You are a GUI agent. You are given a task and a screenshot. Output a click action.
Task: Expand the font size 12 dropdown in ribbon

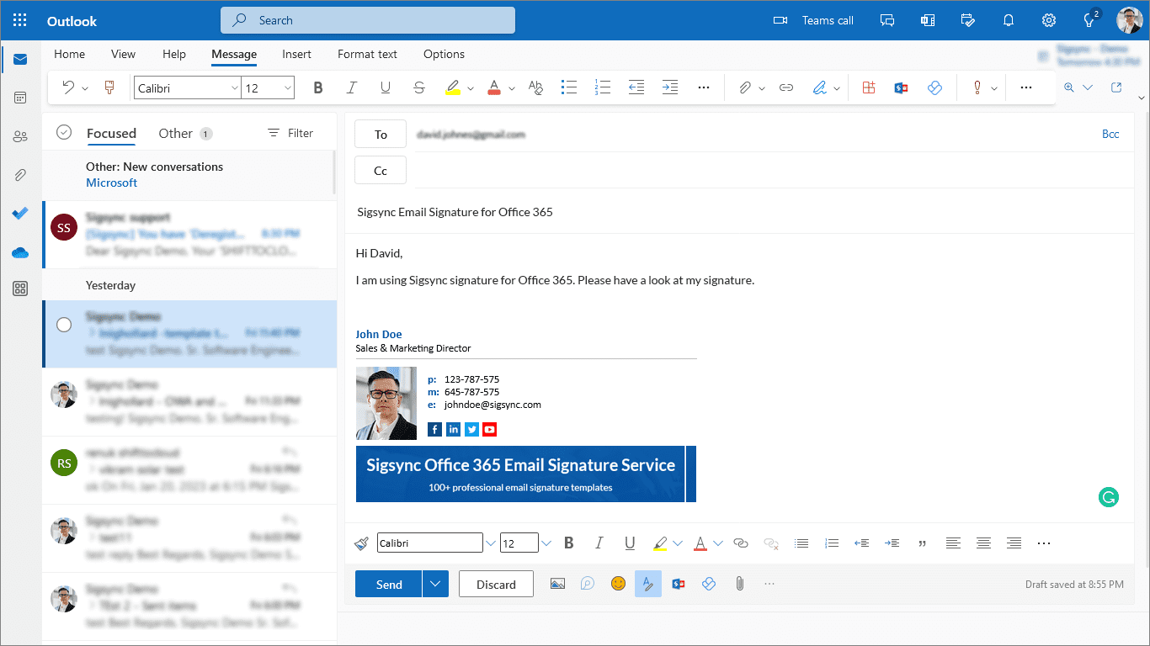click(x=288, y=87)
